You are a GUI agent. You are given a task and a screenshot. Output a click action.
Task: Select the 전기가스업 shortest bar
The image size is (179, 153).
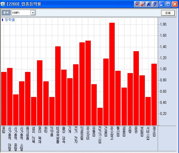coord(100,117)
